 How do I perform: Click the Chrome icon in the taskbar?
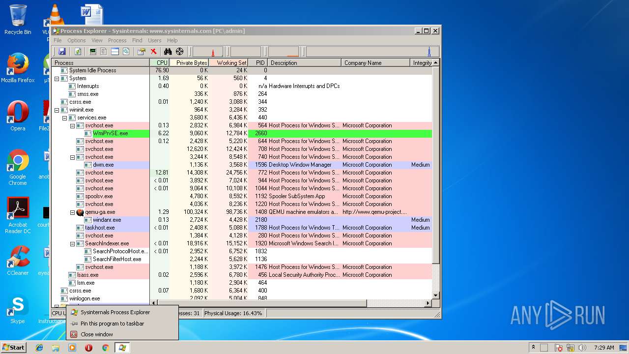(x=105, y=348)
